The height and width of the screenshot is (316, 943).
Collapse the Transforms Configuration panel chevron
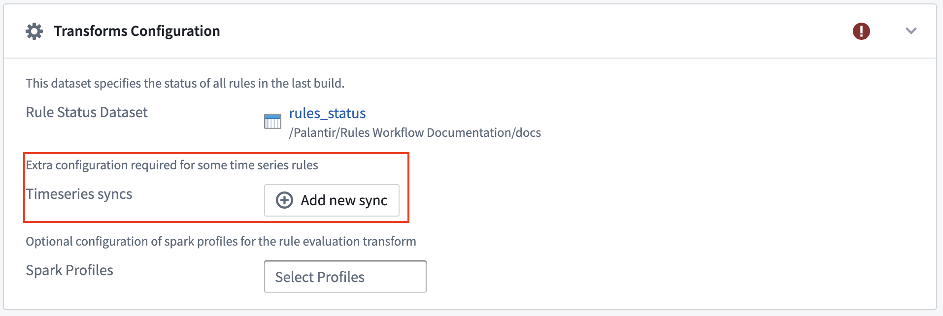pos(911,31)
